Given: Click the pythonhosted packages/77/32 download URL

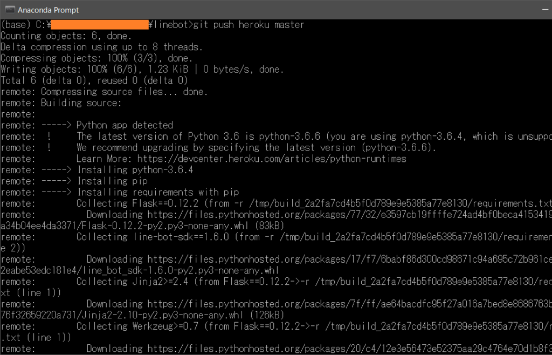Looking at the screenshot, I should [349, 215].
